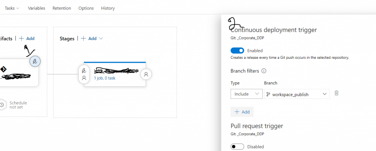
Task: Click the Git source icon on artifact card
Action: [3, 69]
